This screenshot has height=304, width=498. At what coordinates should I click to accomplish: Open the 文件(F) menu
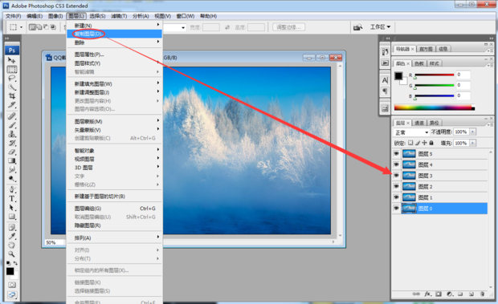13,16
